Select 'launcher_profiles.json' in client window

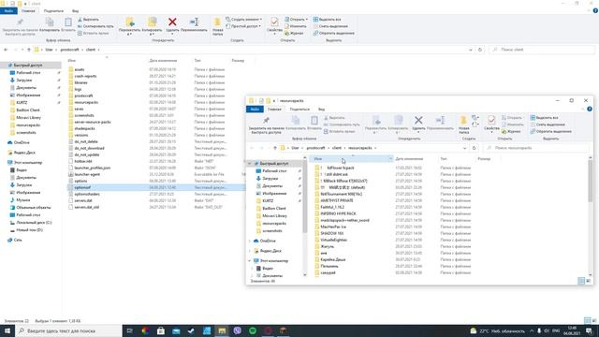92,168
